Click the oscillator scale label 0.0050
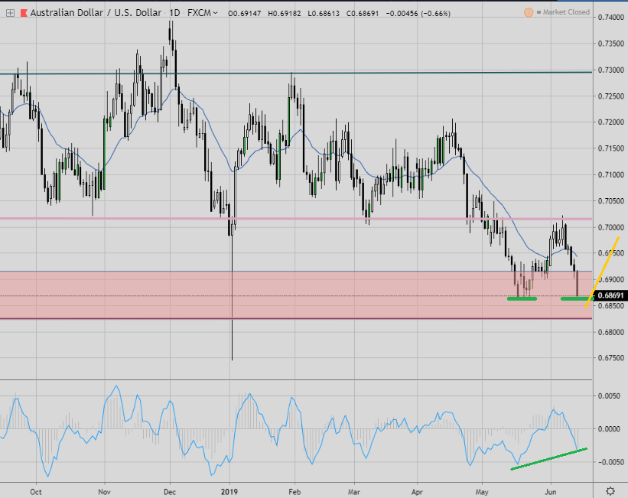The width and height of the screenshot is (628, 498). pos(609,395)
